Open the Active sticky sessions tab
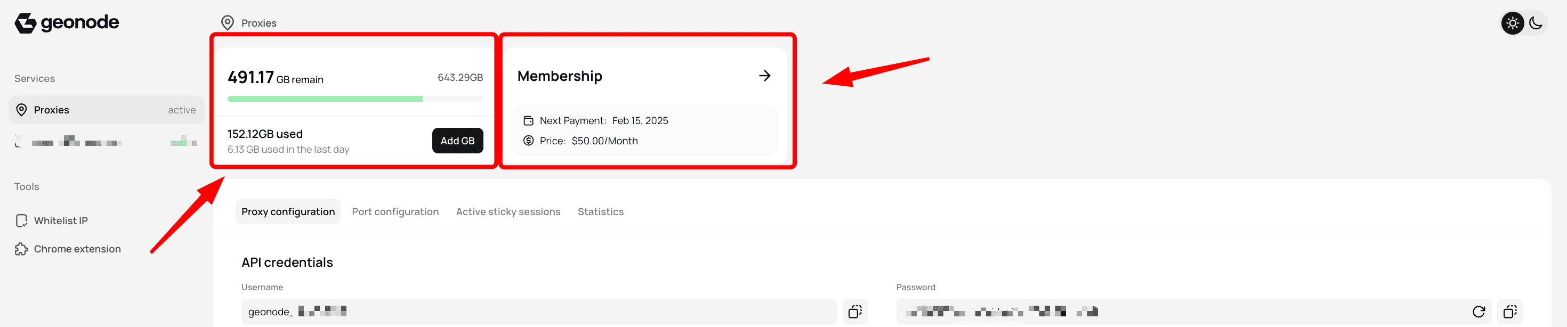 [508, 211]
